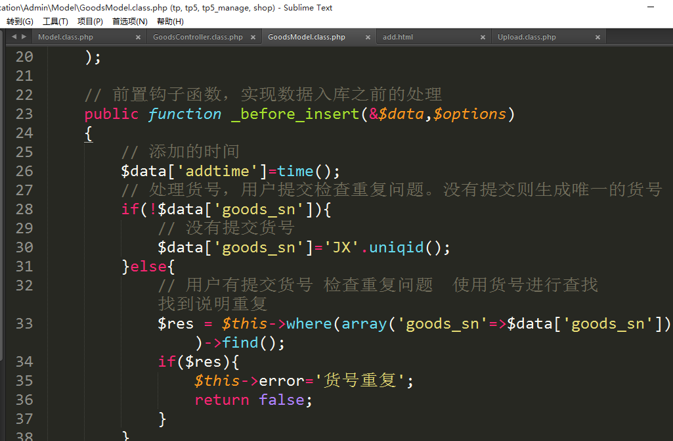This screenshot has height=441, width=673.
Task: Click the right tab scroll arrow
Action: (24, 37)
